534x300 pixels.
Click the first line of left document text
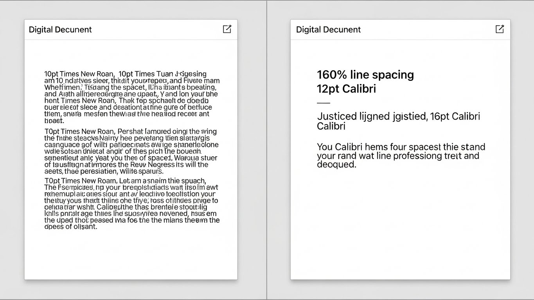point(125,74)
